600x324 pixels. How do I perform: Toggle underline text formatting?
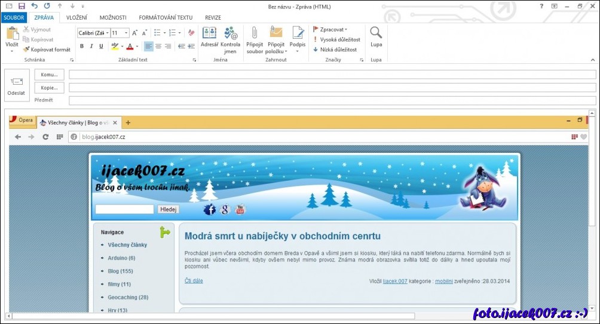click(101, 47)
